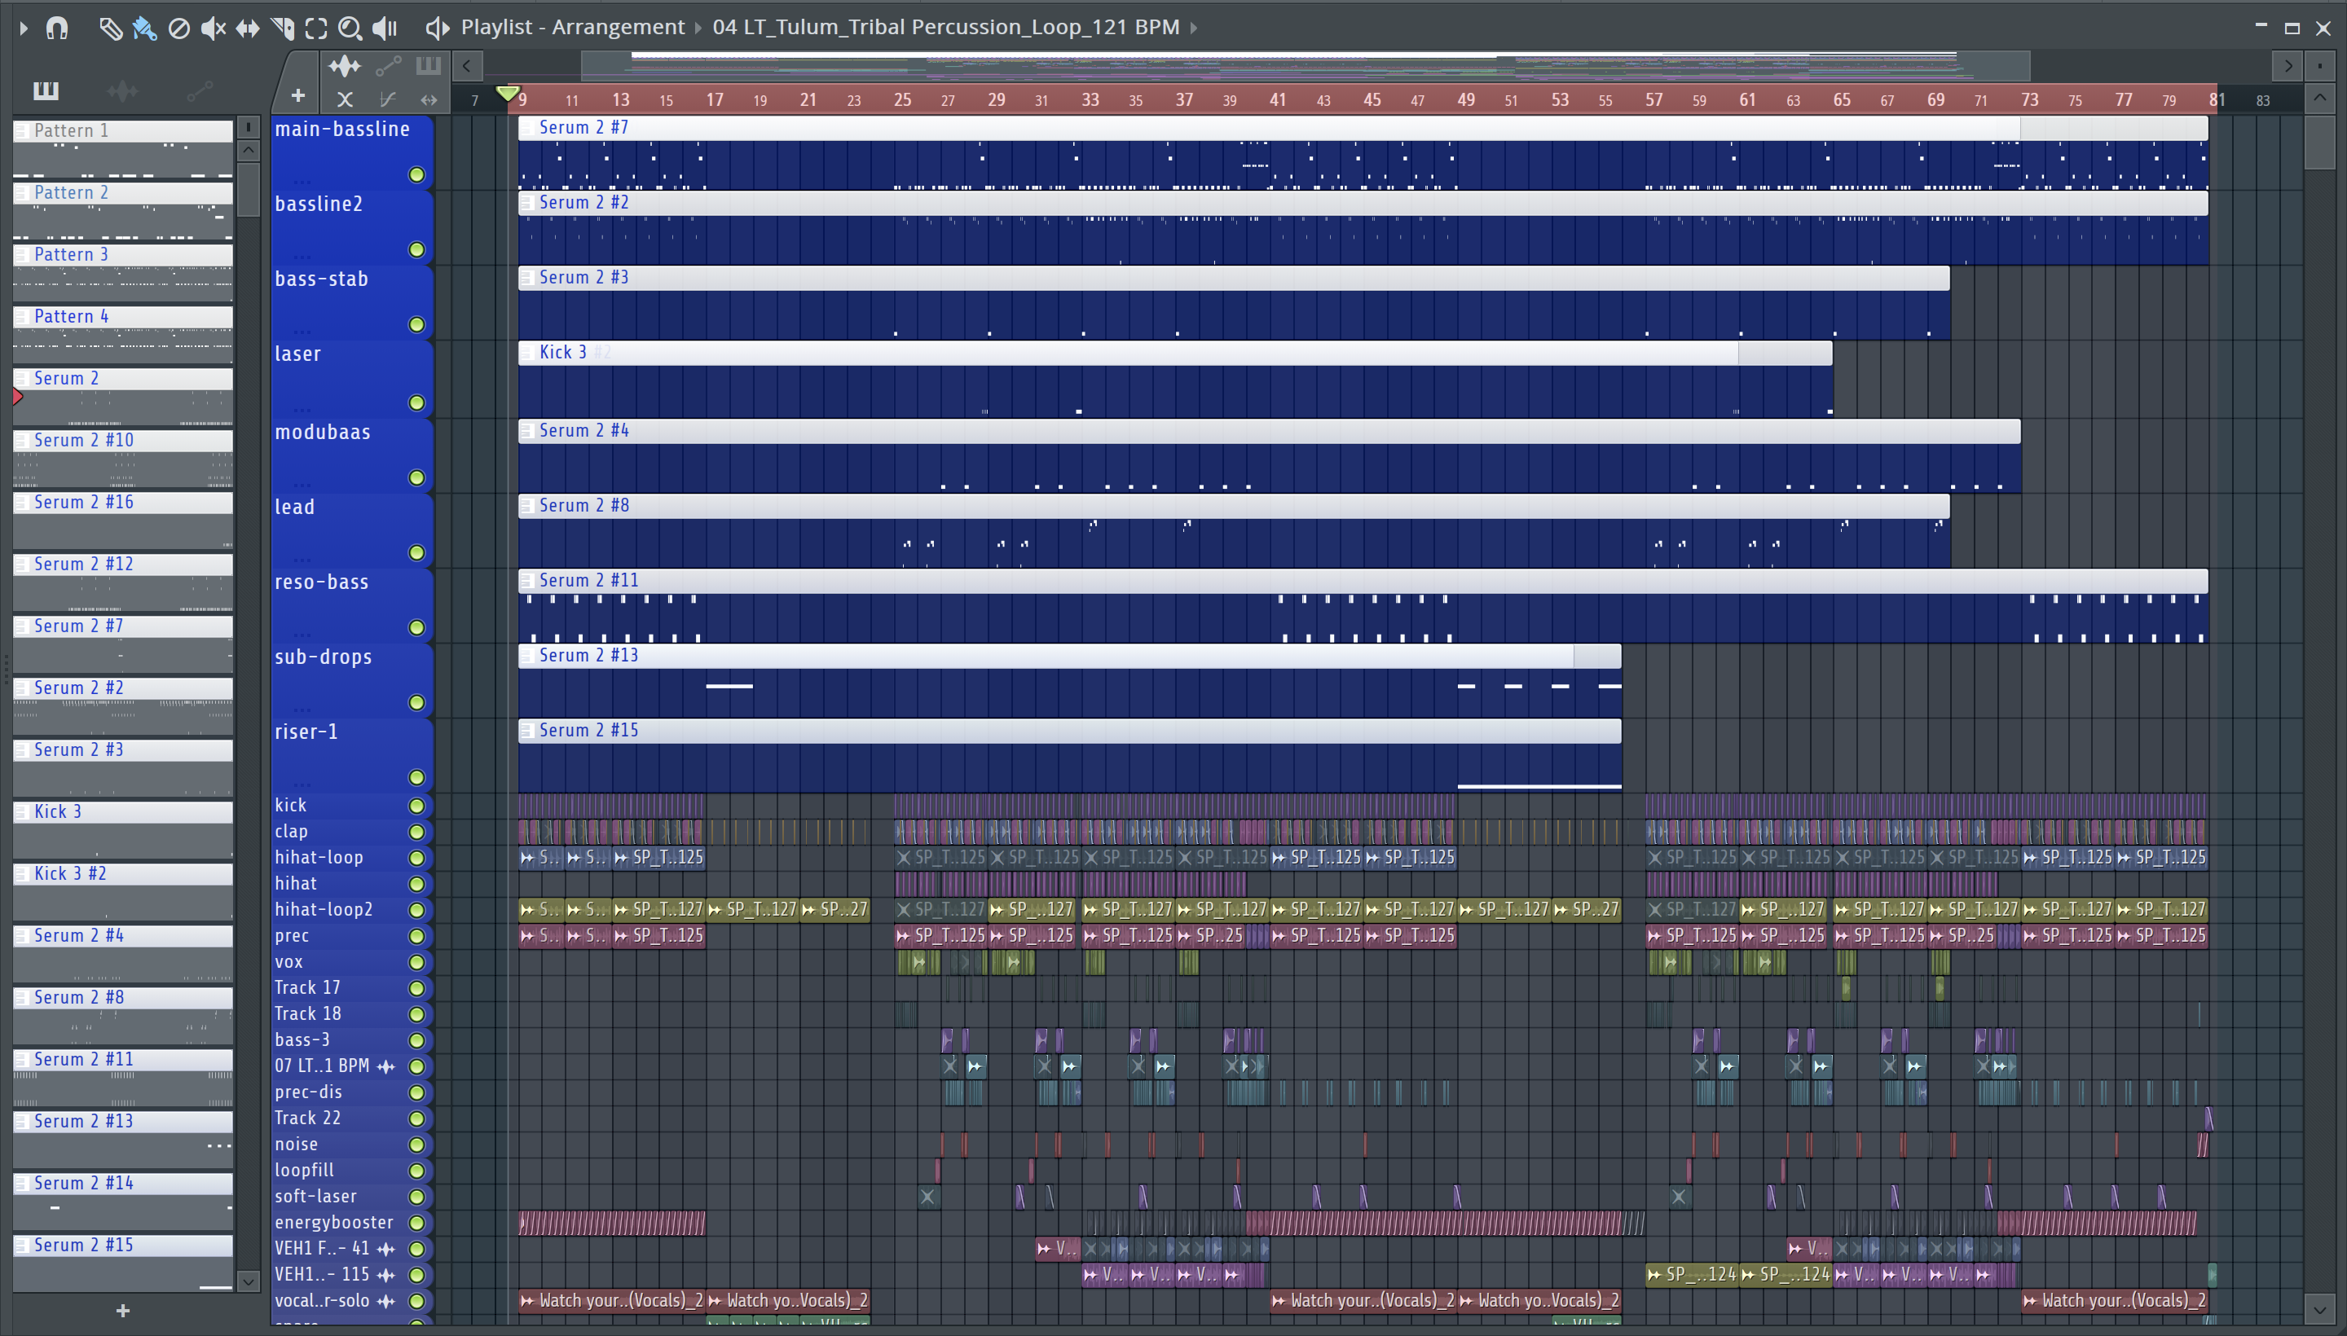The image size is (2347, 1336).
Task: Click the speaker icon before Playlist title
Action: (x=437, y=29)
